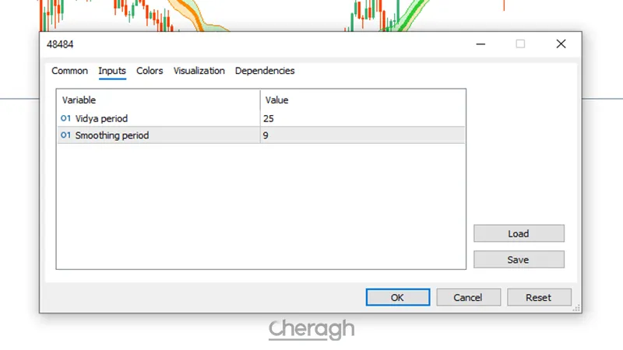Go to the Visualization tab
The height and width of the screenshot is (350, 623).
[199, 71]
